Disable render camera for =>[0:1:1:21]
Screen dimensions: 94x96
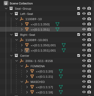click(89, 76)
